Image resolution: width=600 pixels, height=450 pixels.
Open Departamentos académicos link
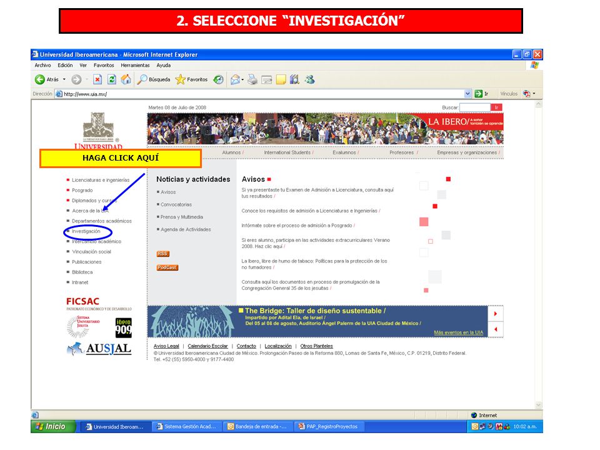coord(102,221)
